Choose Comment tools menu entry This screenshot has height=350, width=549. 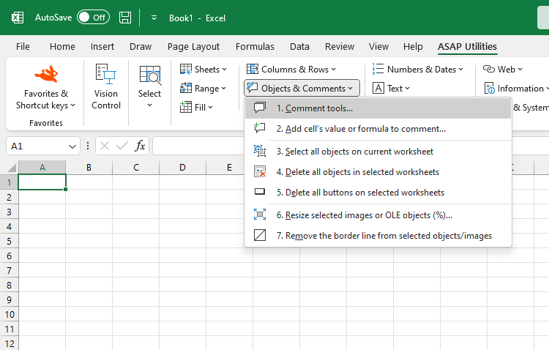[x=378, y=108]
